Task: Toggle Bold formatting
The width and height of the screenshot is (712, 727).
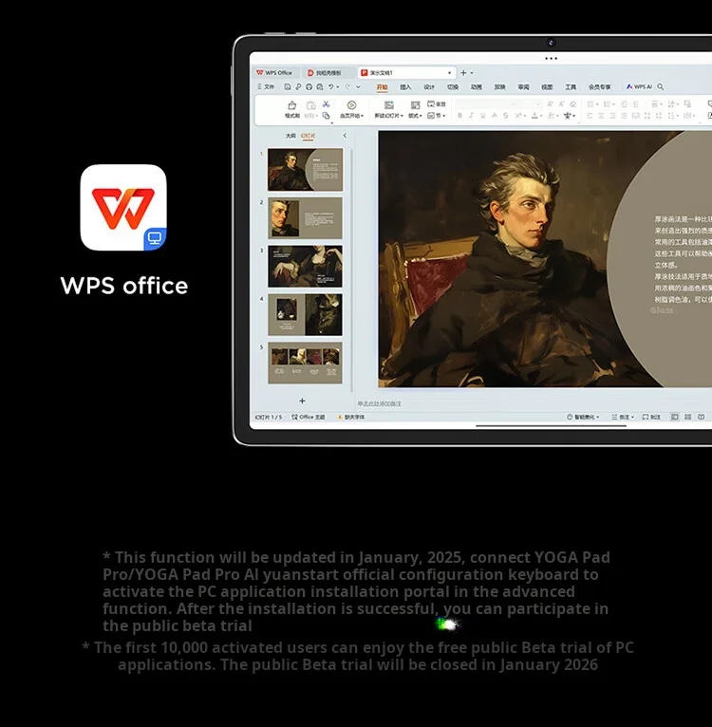Action: click(x=459, y=116)
